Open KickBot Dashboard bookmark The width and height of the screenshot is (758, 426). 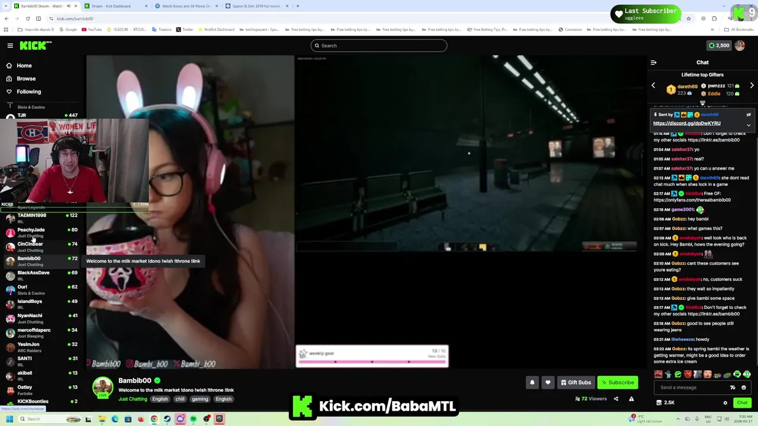[216, 30]
